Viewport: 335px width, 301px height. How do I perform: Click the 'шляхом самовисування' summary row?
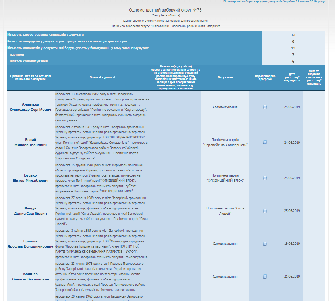[29, 61]
